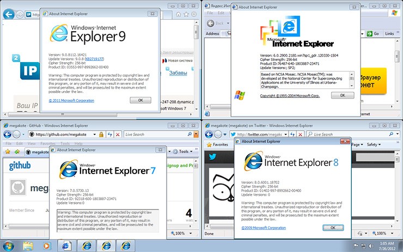The height and width of the screenshot is (252, 403).
Task: Click the Back arrow in the IE9 window
Action: pos(9,14)
